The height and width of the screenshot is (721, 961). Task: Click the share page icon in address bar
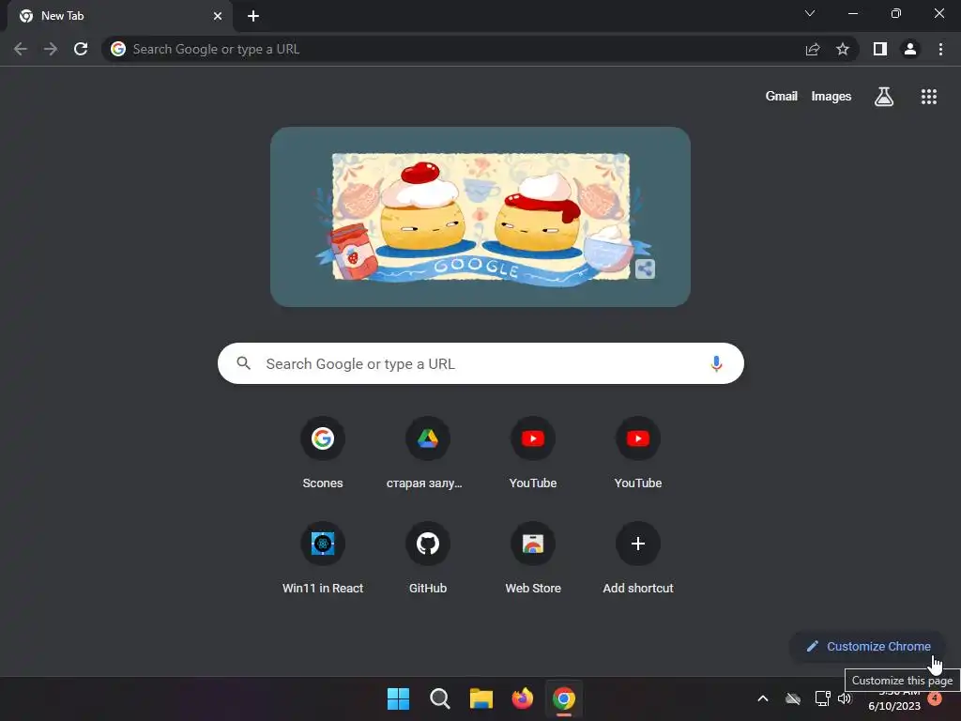(x=813, y=49)
